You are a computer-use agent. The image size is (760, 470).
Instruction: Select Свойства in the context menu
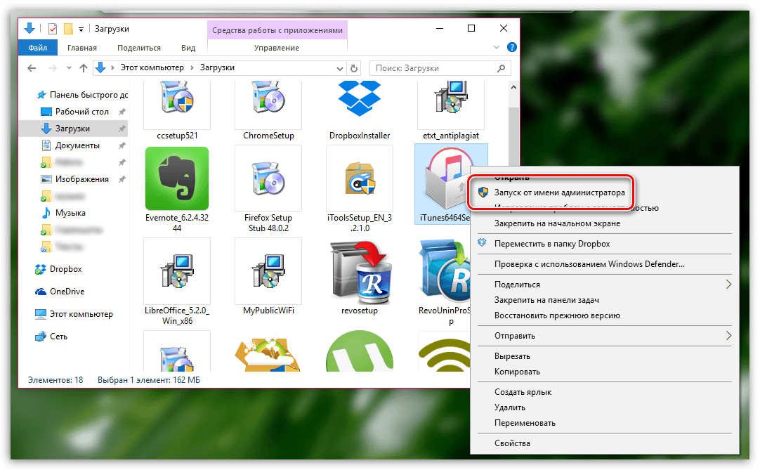coord(512,443)
